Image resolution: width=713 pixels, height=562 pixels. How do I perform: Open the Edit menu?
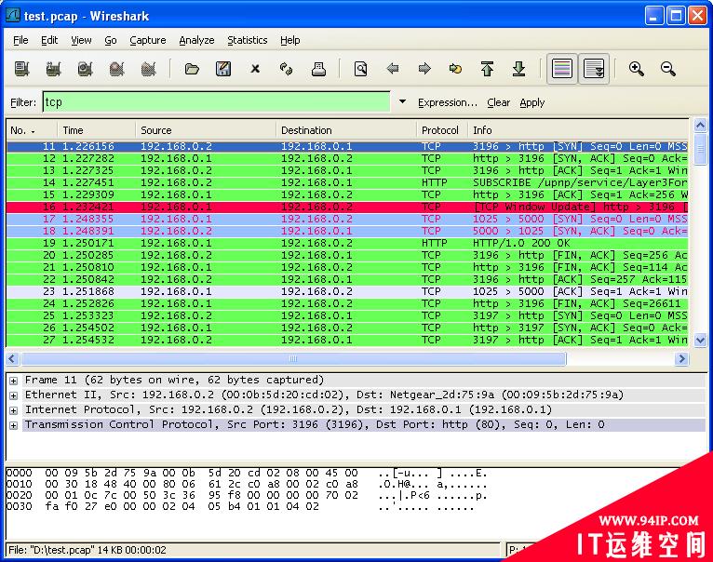tap(49, 40)
